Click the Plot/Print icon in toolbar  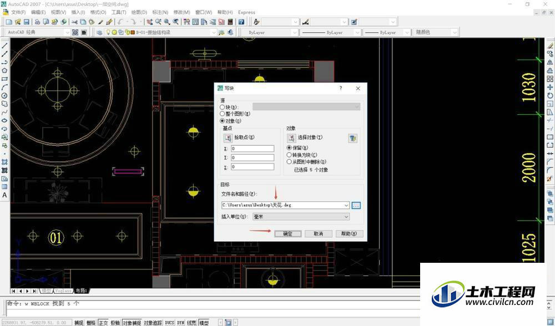[37, 22]
